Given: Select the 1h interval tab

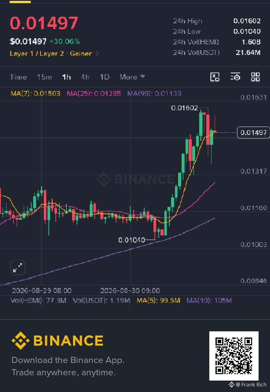Looking at the screenshot, I should click(66, 77).
